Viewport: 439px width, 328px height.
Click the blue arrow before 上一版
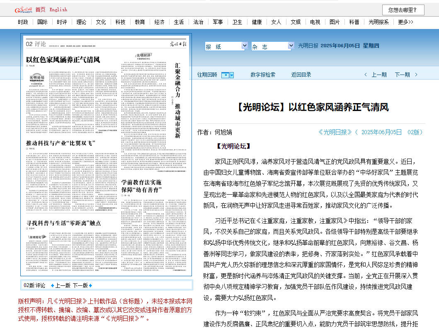52,285
